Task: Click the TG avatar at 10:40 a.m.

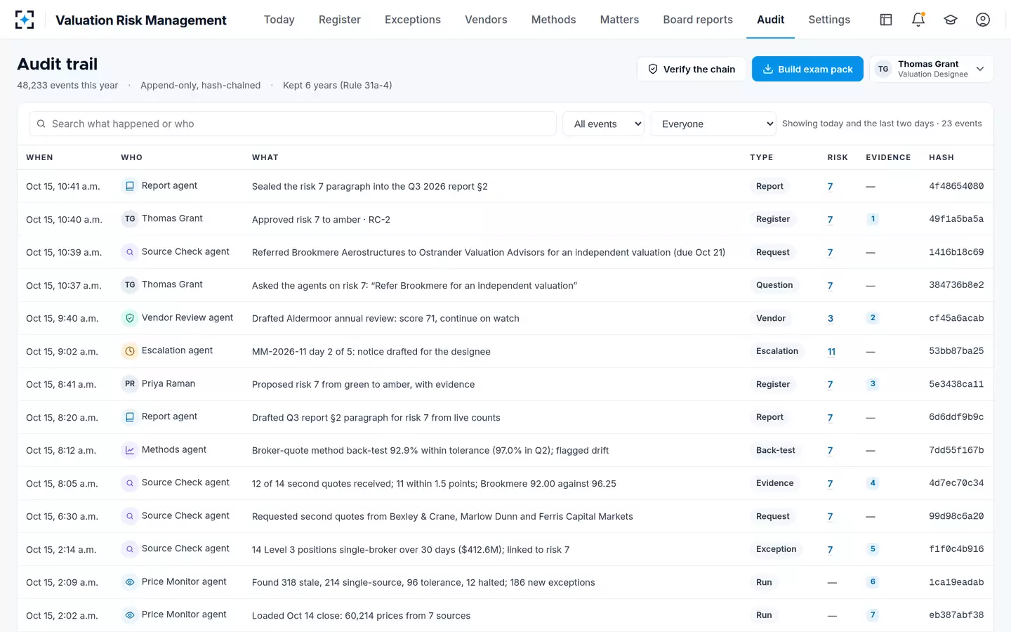Action: coord(129,219)
